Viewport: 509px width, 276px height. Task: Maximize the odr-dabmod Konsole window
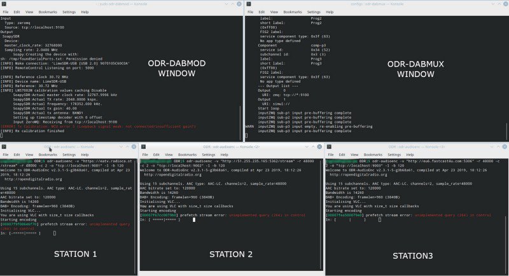pos(233,4)
